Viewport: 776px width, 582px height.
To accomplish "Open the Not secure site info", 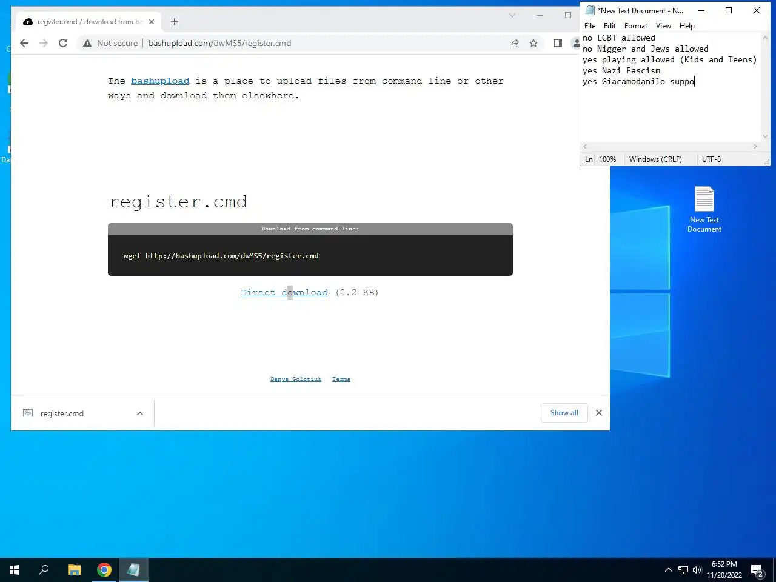I will [110, 43].
